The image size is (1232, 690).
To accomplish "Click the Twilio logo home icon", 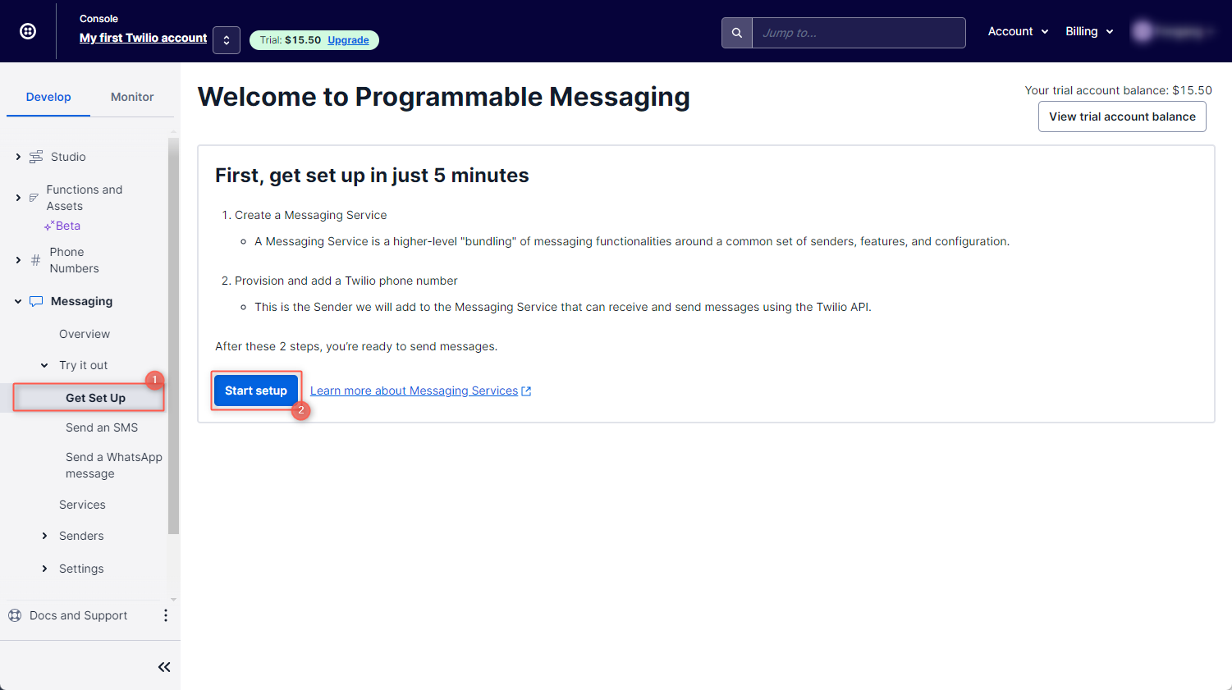I will [x=28, y=31].
